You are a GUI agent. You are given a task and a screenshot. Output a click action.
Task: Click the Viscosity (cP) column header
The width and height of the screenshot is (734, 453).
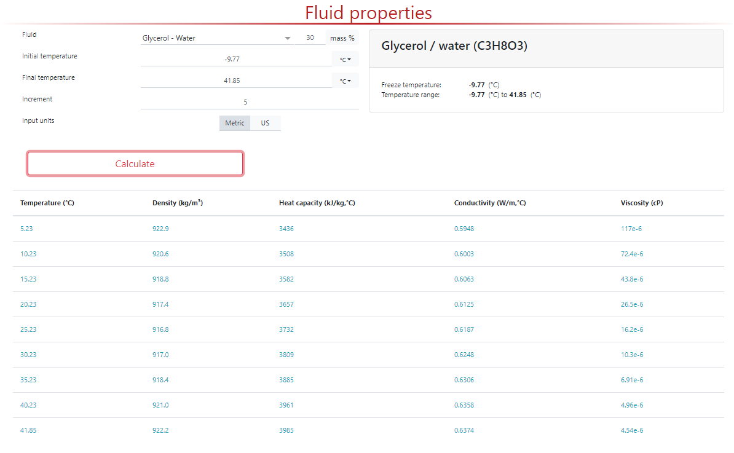pos(641,203)
